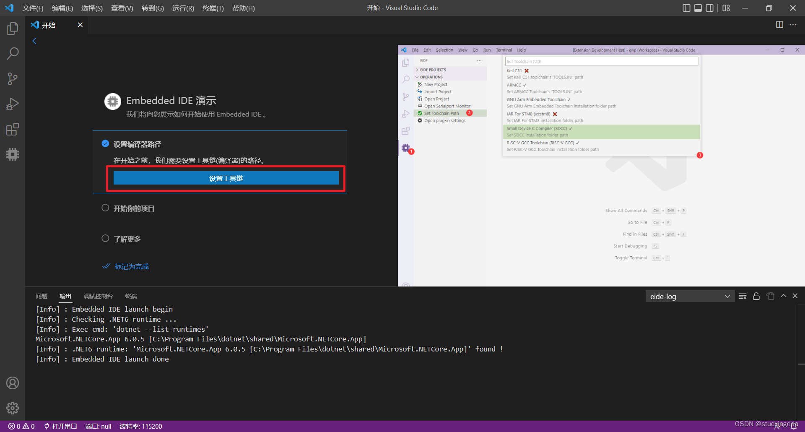
Task: Toggle output auto-scroll lock icon
Action: (756, 296)
